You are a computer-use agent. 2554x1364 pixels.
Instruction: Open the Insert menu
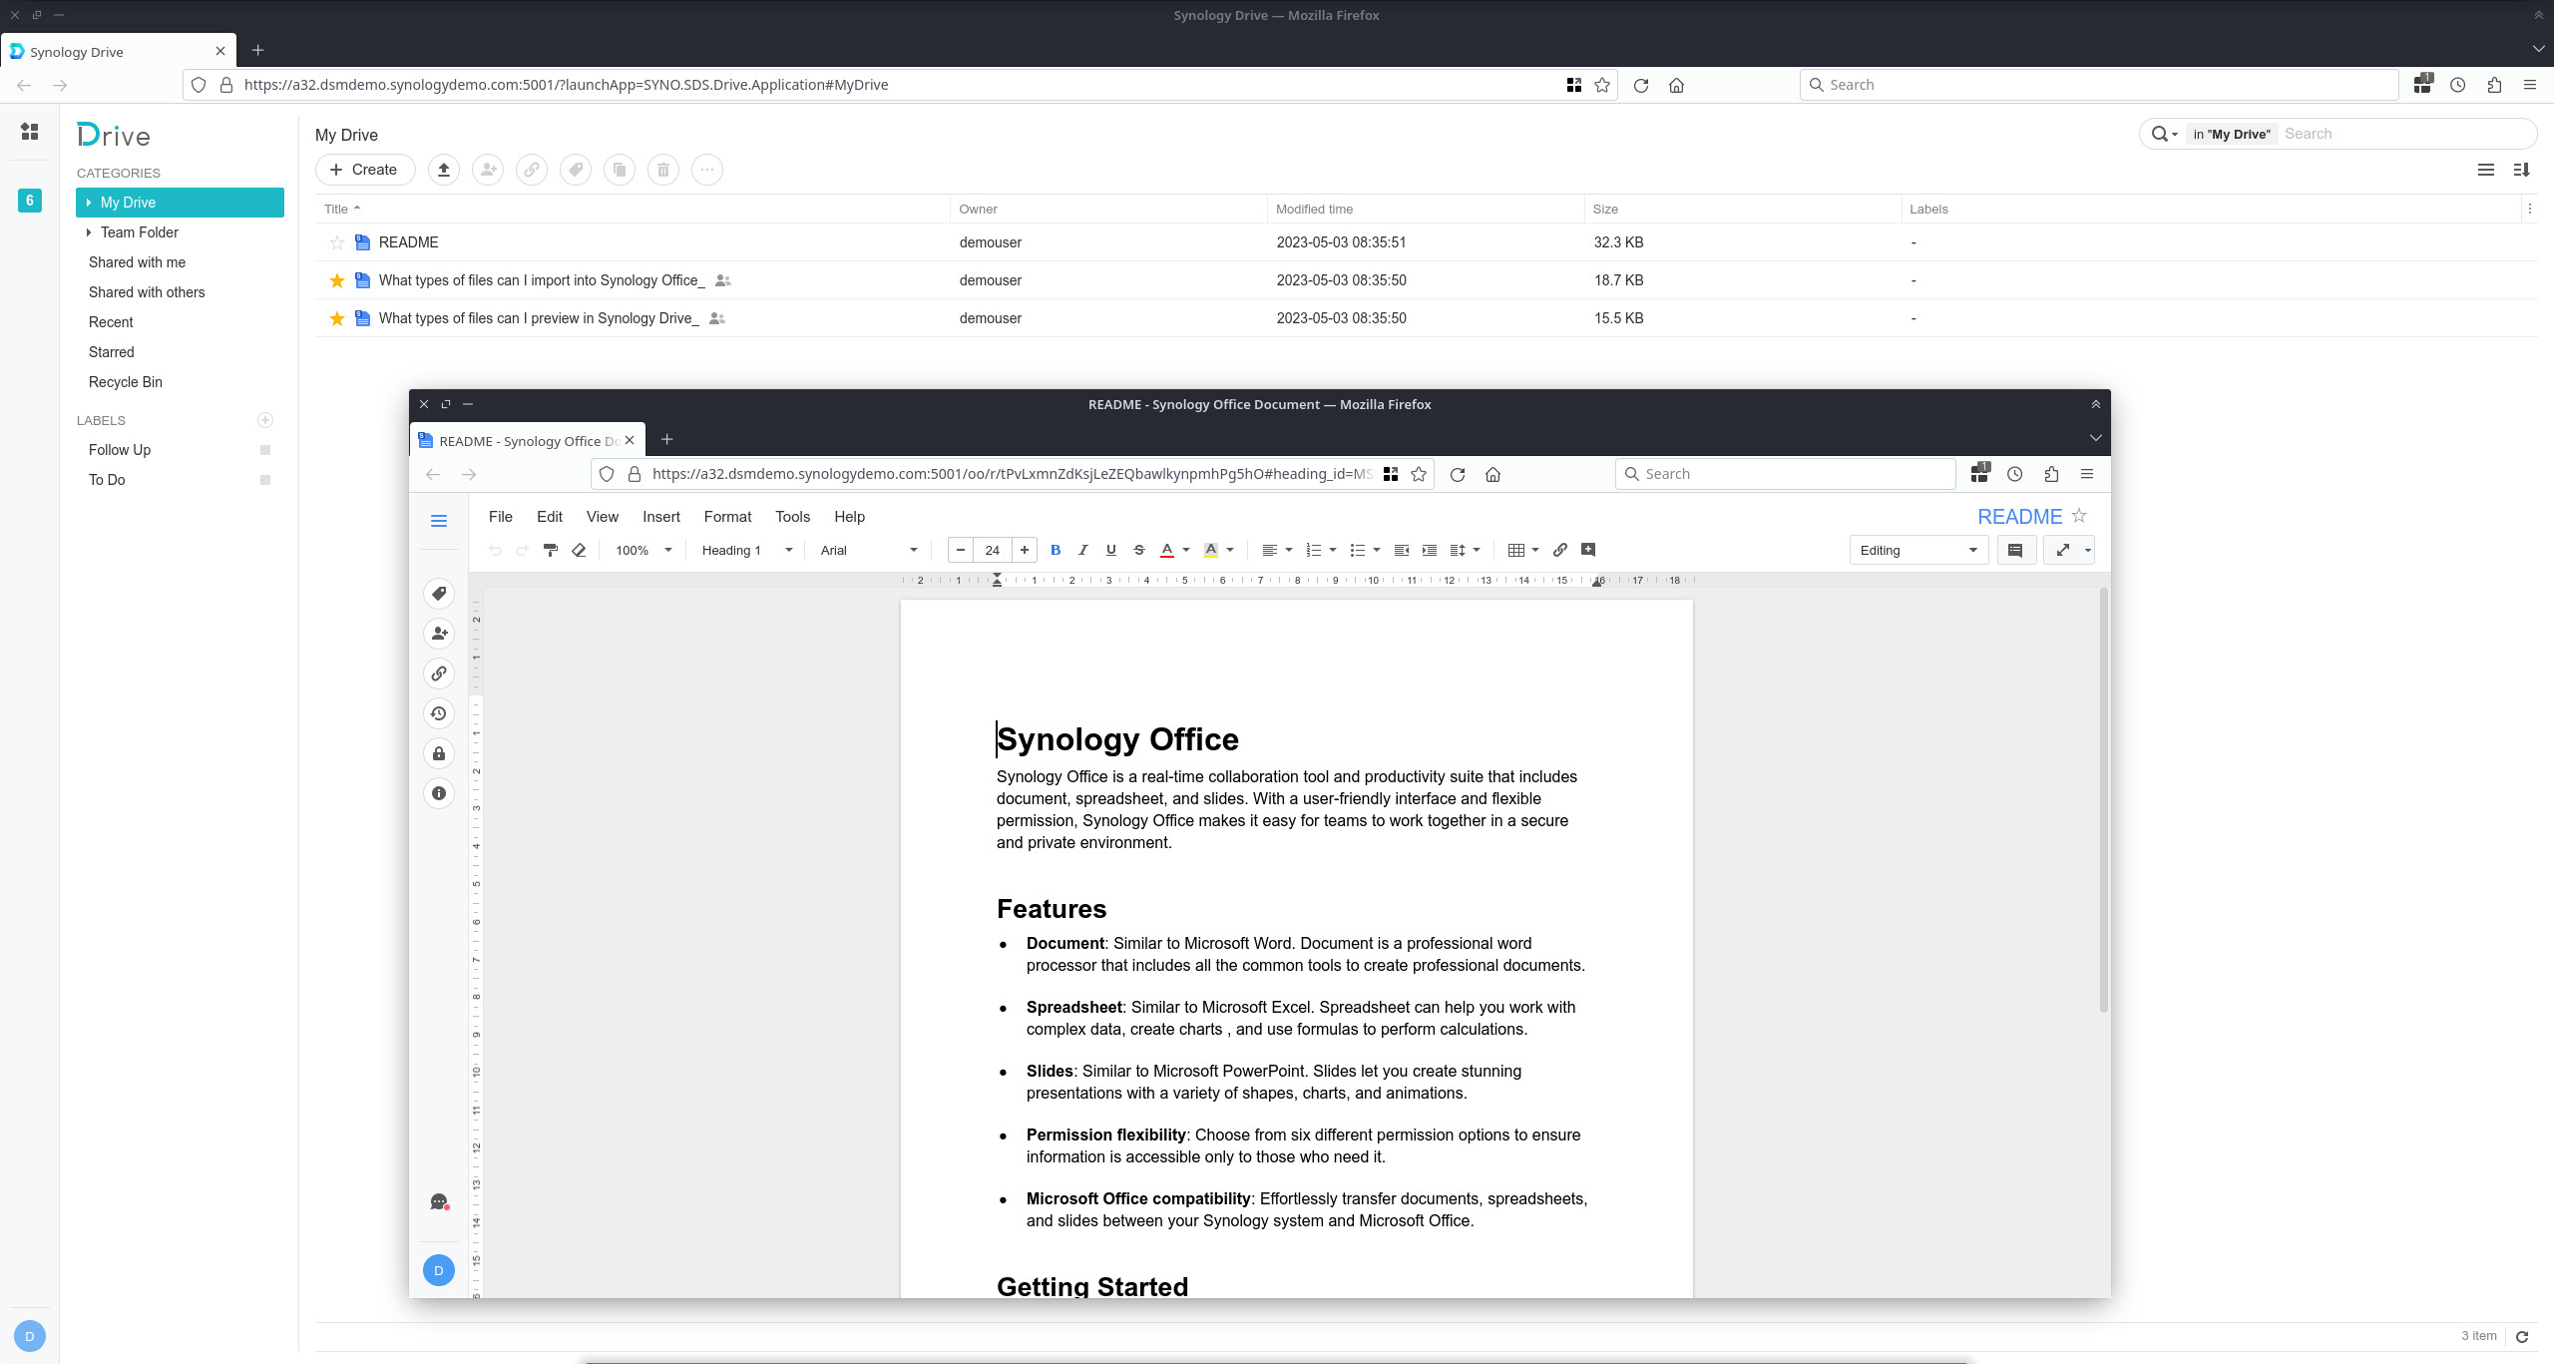click(661, 517)
